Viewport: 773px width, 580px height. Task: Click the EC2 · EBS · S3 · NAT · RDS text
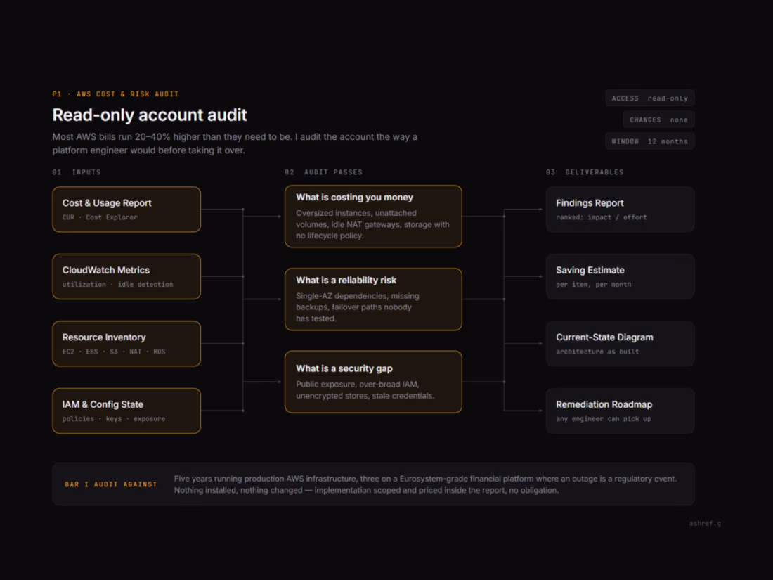click(x=113, y=351)
